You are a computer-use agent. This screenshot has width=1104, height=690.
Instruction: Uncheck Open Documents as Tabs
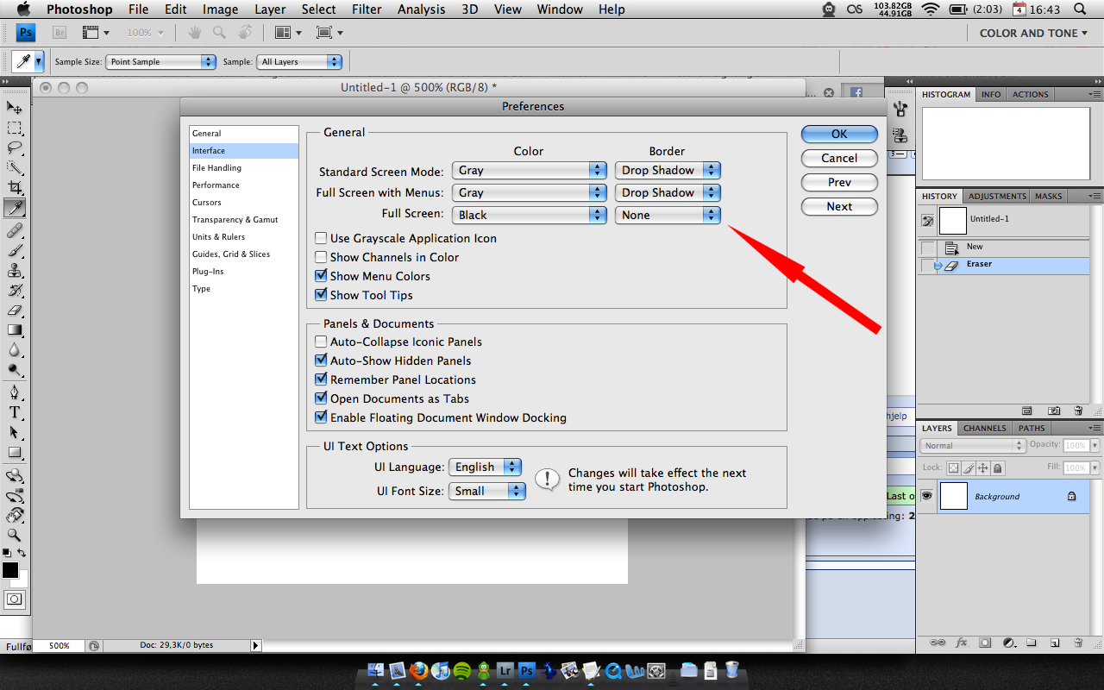(x=321, y=398)
